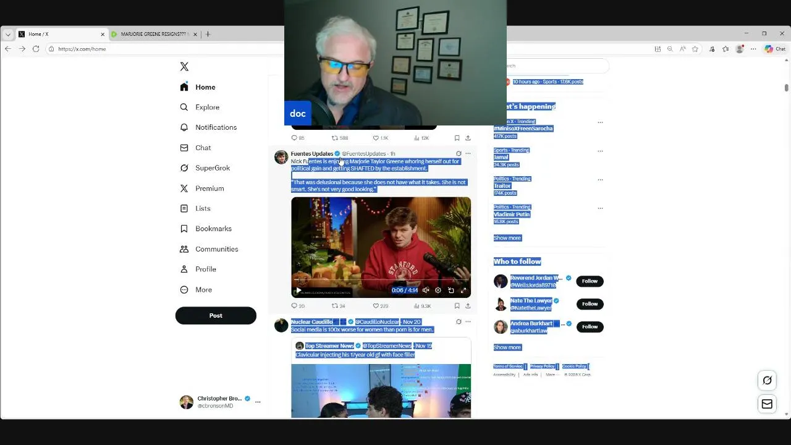Open Explore in the sidebar
Viewport: 791px width, 445px height.
(200, 107)
